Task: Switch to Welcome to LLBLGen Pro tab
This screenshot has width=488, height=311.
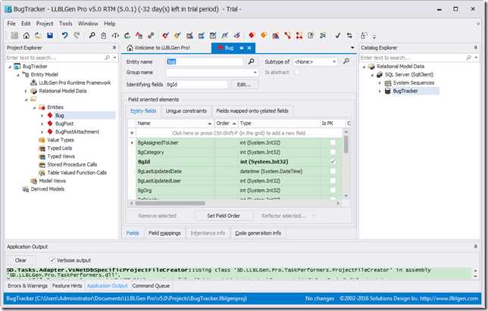Action: (x=158, y=48)
